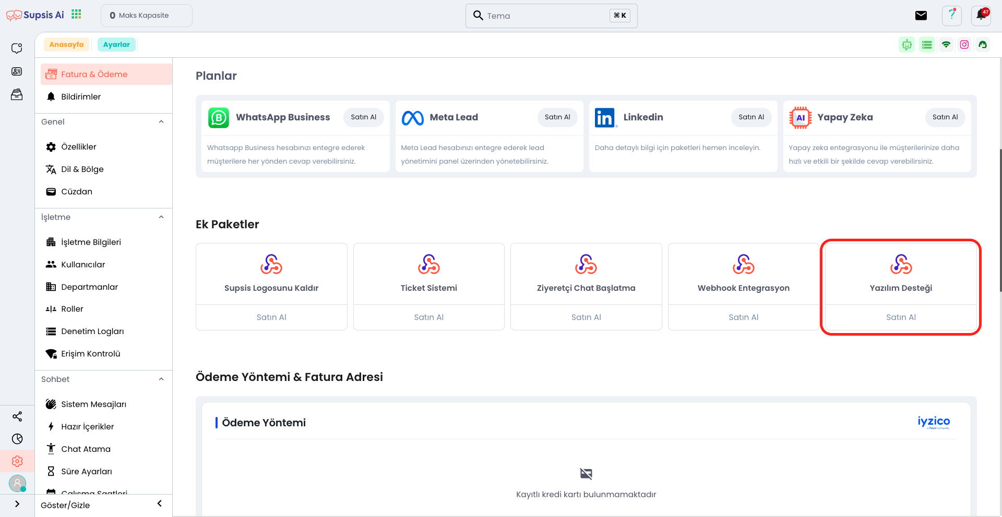
Task: Open Fatura & Ödeme settings
Action: [106, 75]
